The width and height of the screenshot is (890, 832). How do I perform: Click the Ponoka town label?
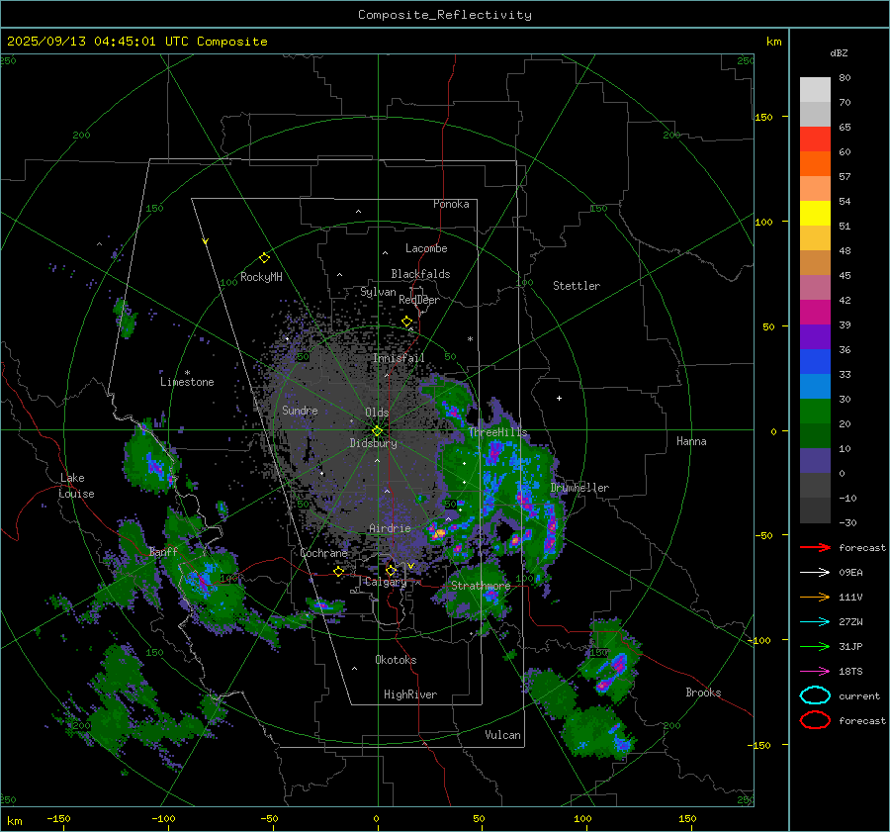[x=451, y=205]
